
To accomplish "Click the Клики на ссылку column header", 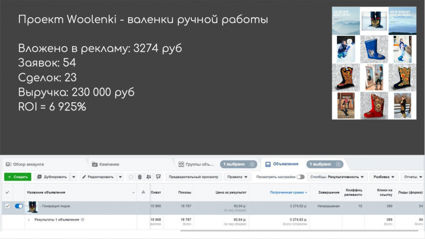I will click(x=385, y=192).
